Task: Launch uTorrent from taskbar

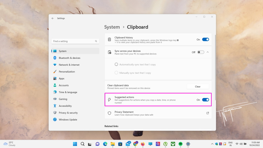Action: point(165,144)
